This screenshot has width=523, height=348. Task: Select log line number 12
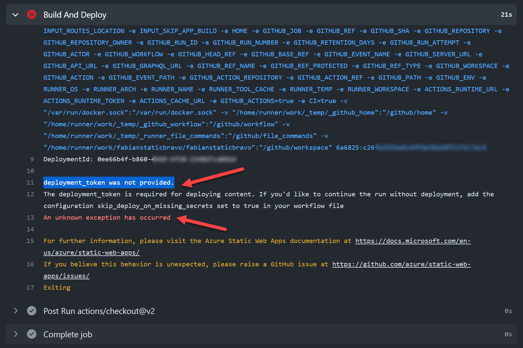pos(30,194)
